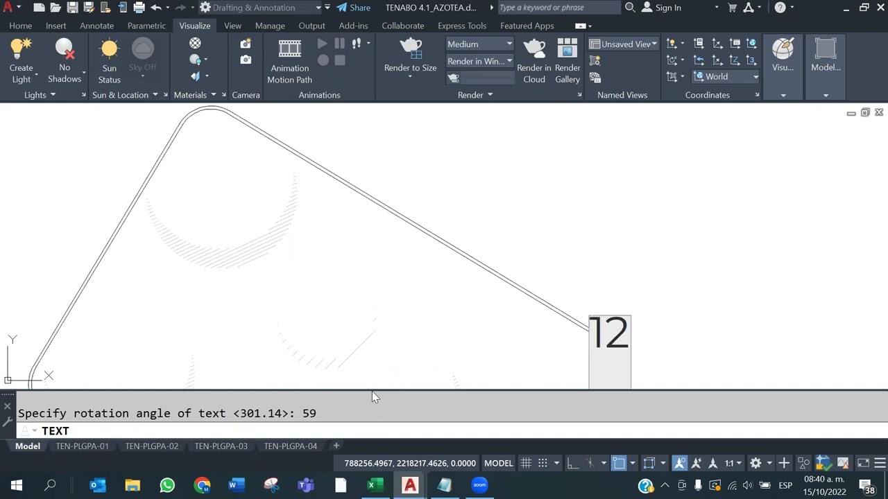Click the Create Camera icon
888x499 pixels.
tap(246, 44)
